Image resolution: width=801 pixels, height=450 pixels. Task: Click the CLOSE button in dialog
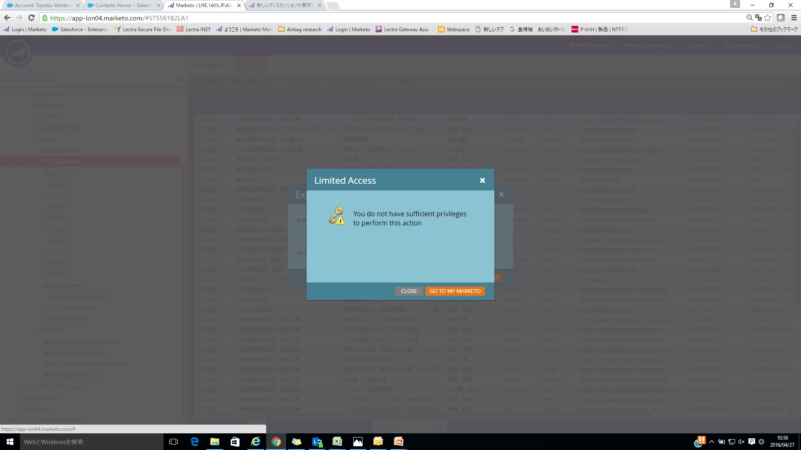click(408, 291)
